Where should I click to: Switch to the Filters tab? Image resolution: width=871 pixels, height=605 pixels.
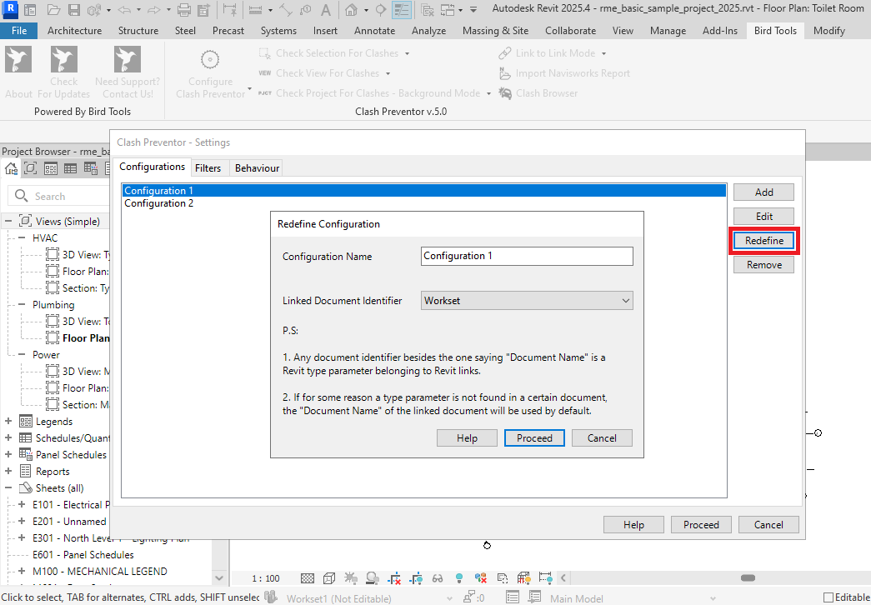(x=208, y=168)
